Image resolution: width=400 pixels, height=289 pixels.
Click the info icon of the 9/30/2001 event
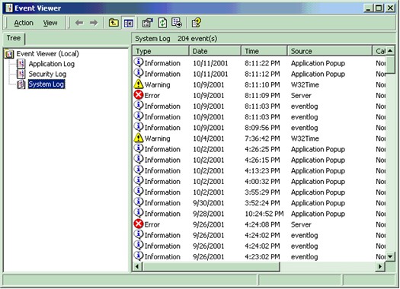(x=138, y=202)
